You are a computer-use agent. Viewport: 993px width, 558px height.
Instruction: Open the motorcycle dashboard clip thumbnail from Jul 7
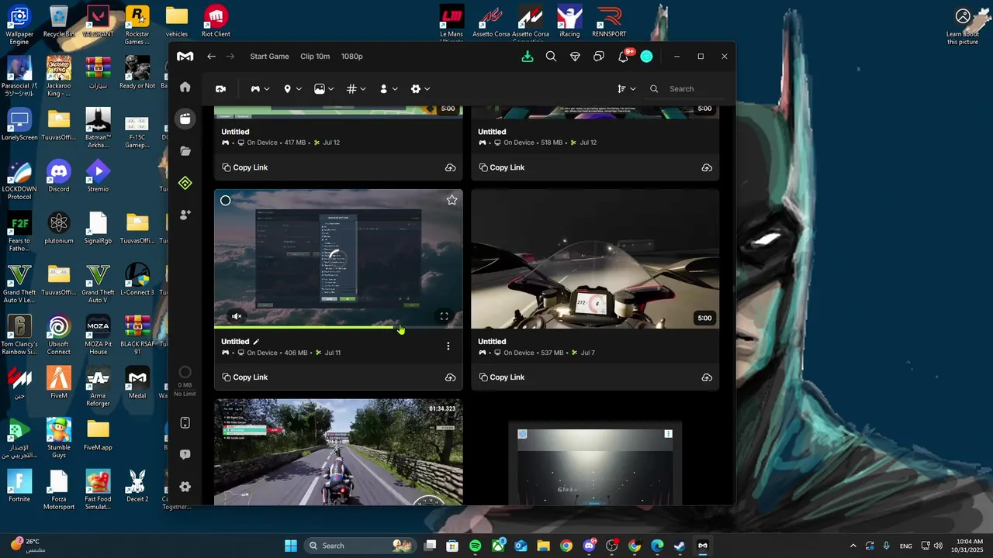pos(595,259)
